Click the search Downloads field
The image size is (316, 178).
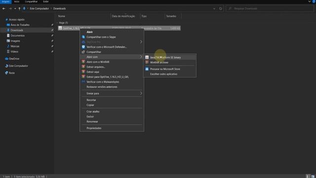click(270, 9)
